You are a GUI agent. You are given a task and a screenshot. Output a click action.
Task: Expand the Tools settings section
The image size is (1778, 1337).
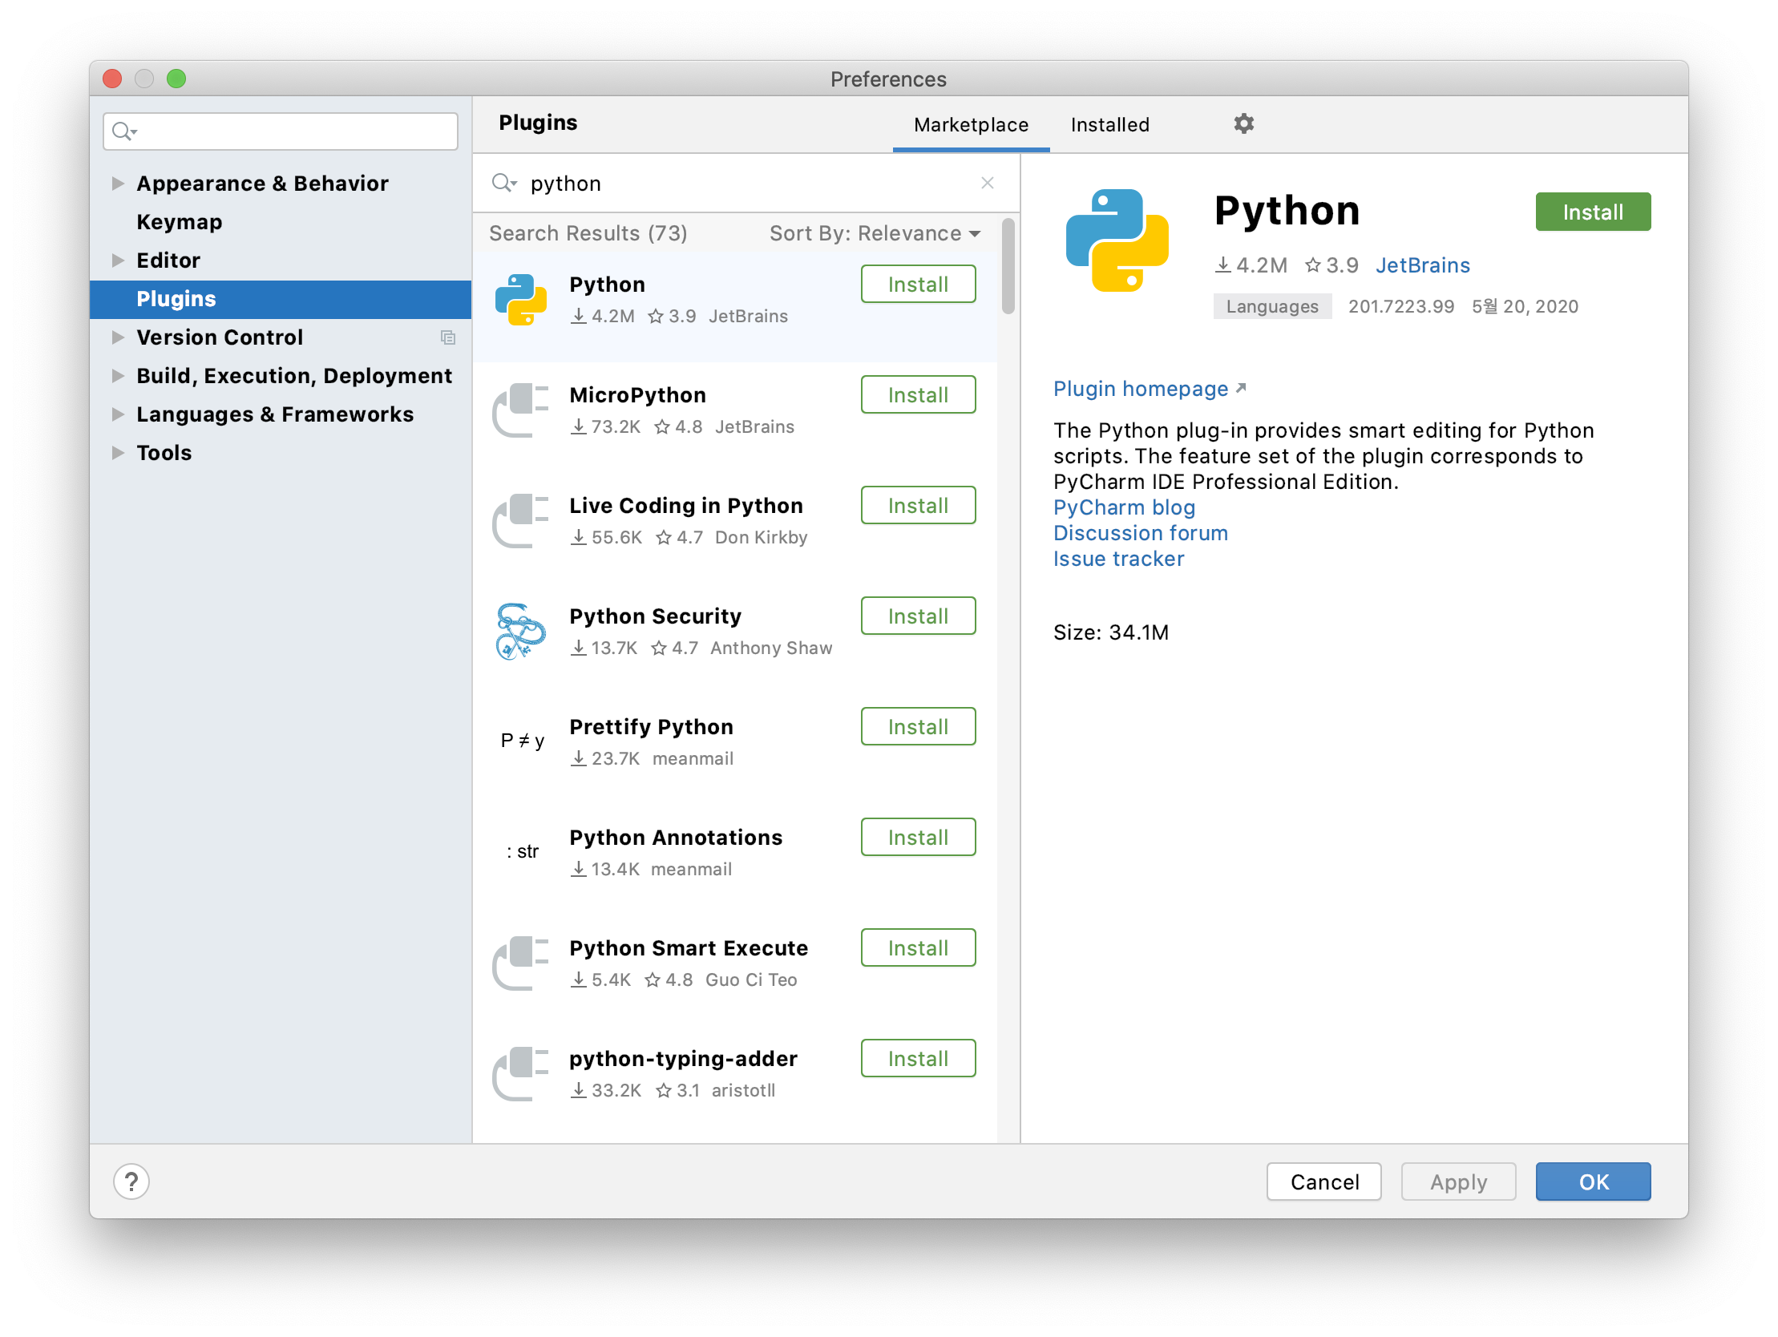(x=118, y=453)
